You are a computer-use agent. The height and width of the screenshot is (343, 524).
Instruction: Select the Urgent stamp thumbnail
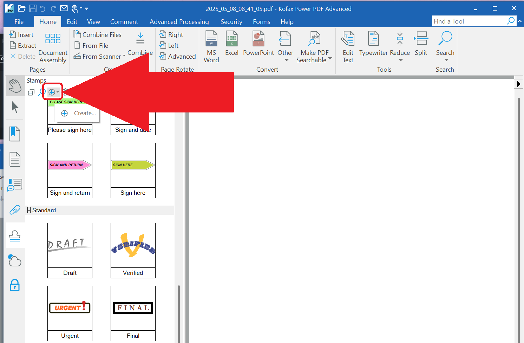(x=70, y=308)
